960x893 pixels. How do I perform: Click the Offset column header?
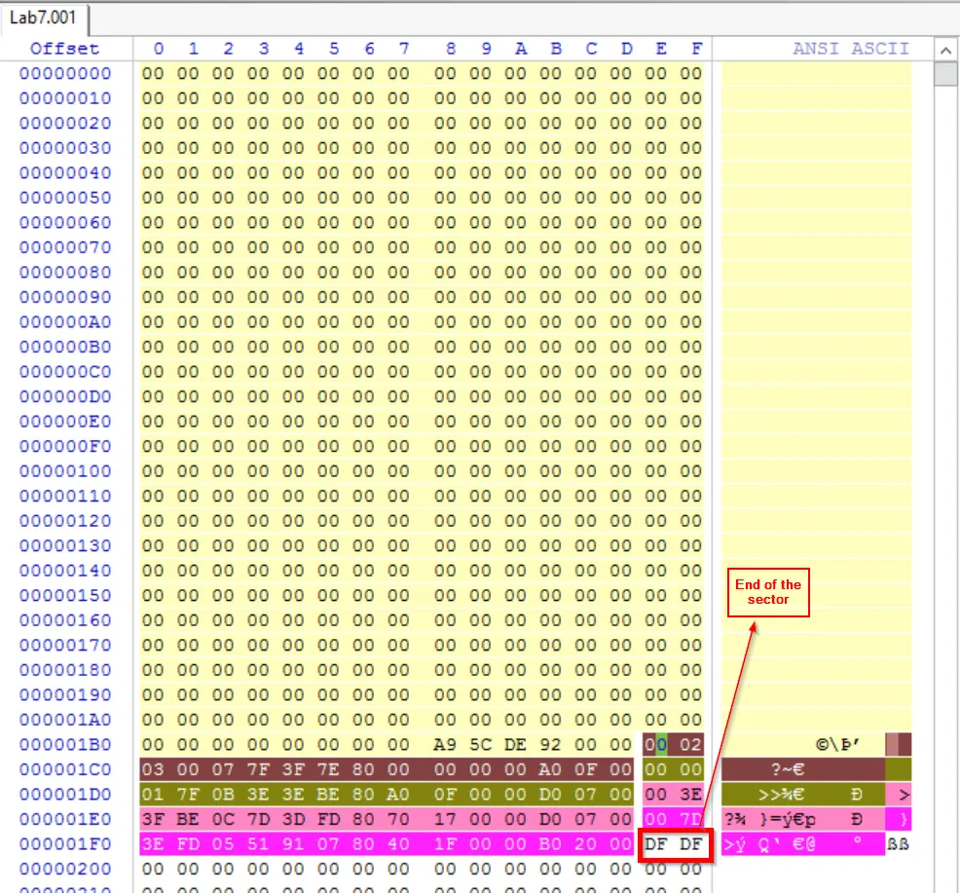(64, 49)
